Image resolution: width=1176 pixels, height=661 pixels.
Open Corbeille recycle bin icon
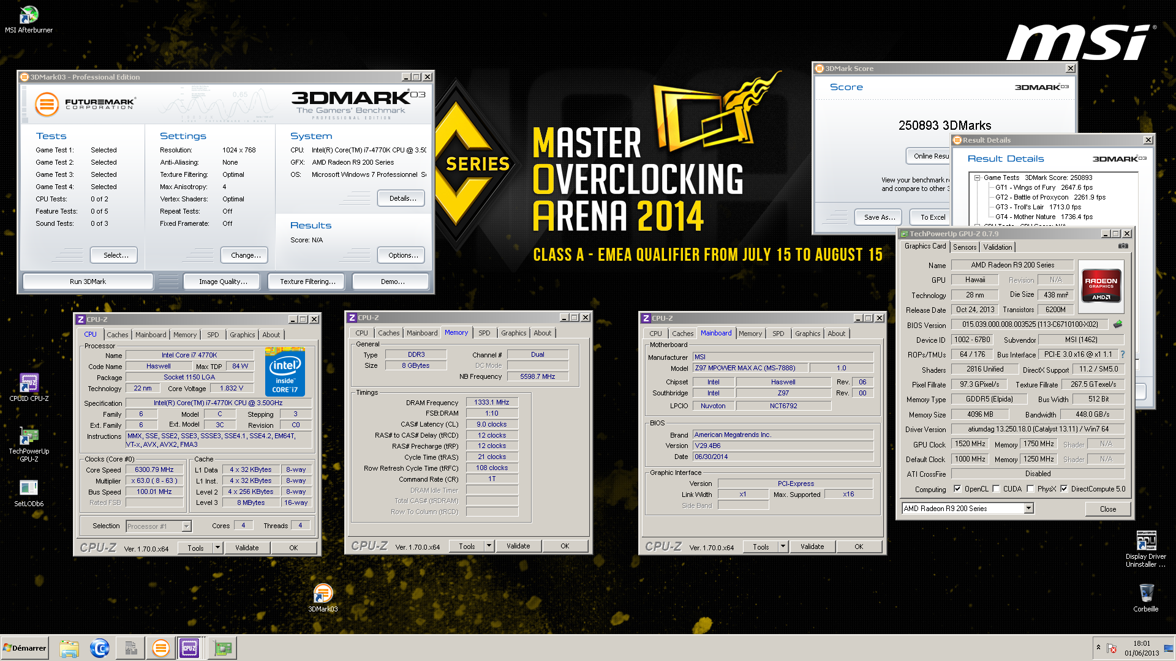click(x=1145, y=598)
